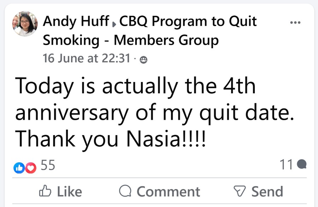The height and width of the screenshot is (207, 318).
Task: View the 55 reactions list
Action: pos(48,165)
